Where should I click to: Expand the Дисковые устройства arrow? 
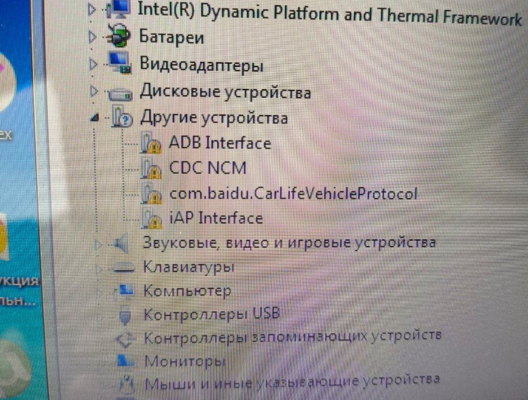point(94,92)
